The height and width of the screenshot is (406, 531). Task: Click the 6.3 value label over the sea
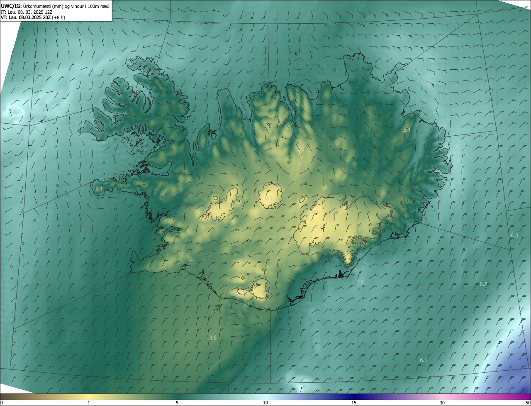tap(514, 235)
